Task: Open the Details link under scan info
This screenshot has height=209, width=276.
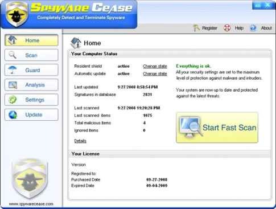Action: click(x=80, y=141)
